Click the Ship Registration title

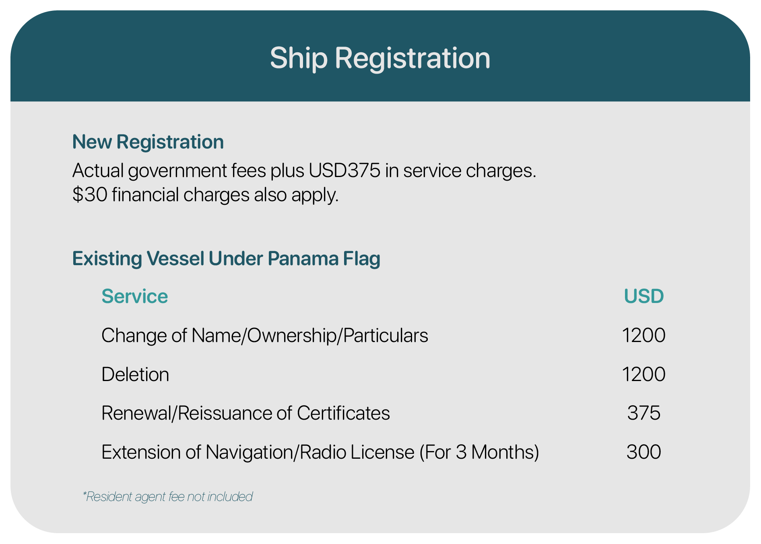point(380,58)
